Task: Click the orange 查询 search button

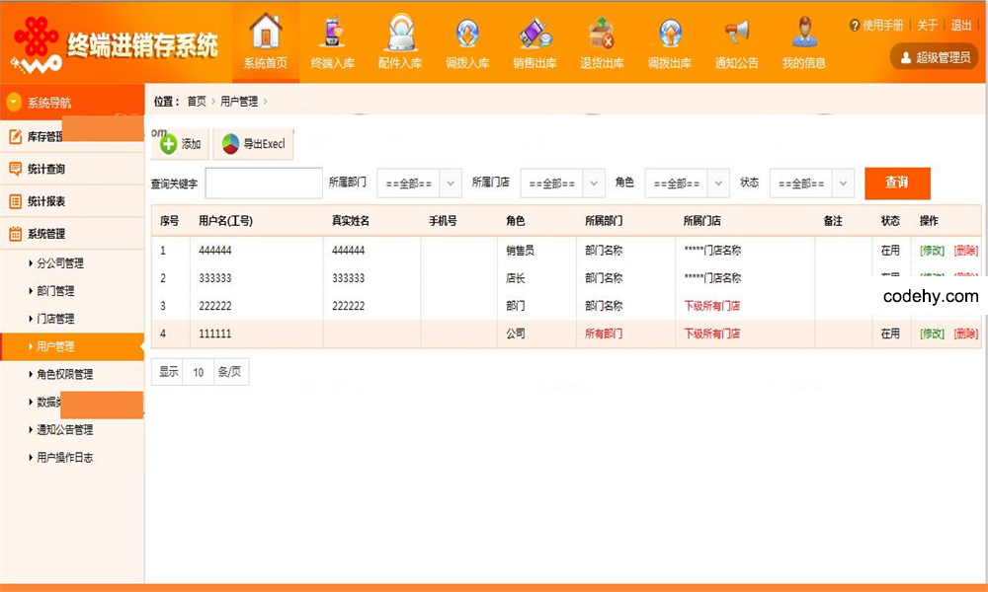Action: point(897,184)
